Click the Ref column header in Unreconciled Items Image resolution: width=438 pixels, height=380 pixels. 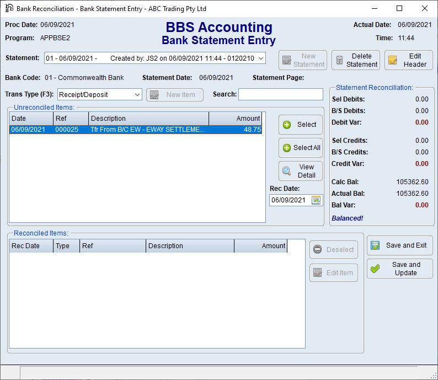tap(71, 119)
